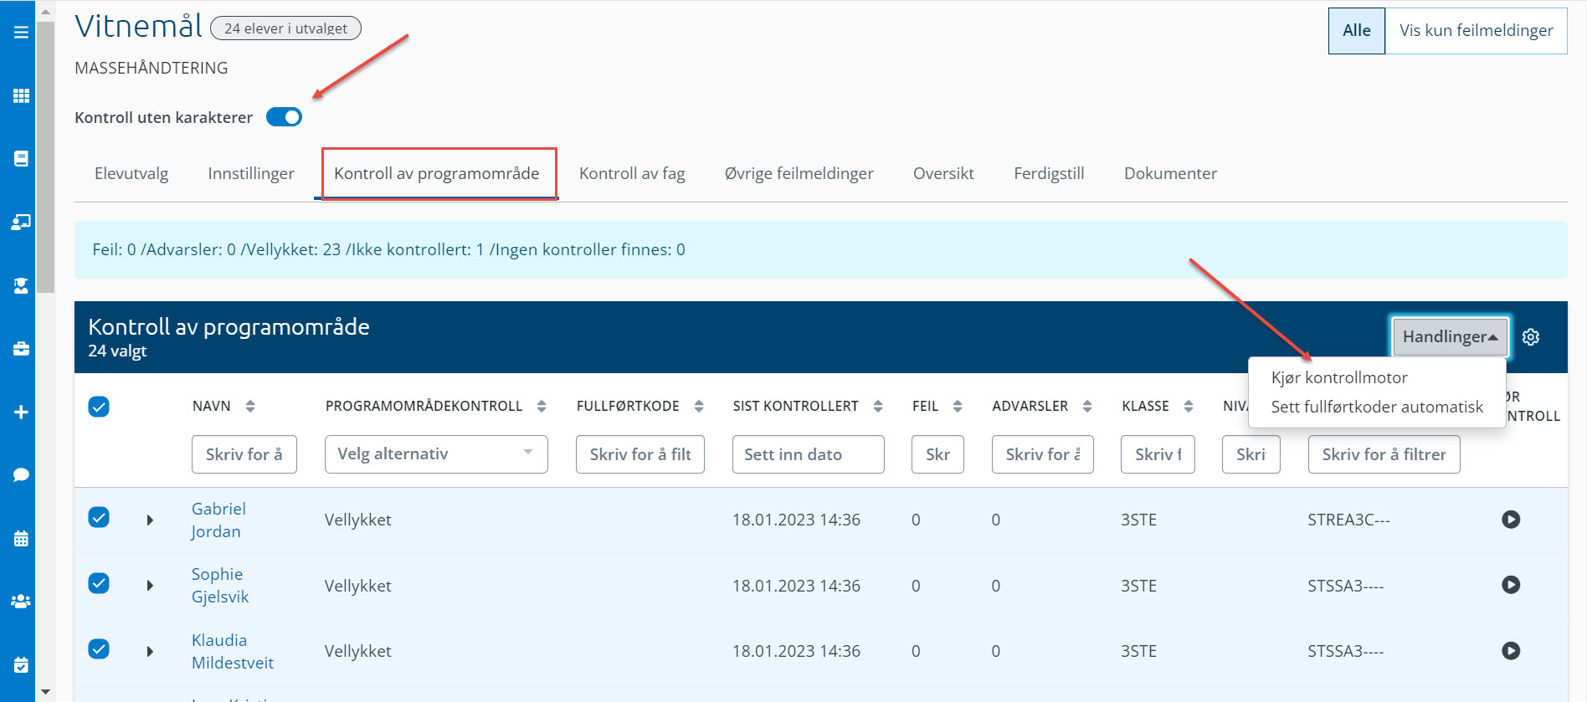The width and height of the screenshot is (1587, 702).
Task: Click NAVN filter input field
Action: coord(244,454)
